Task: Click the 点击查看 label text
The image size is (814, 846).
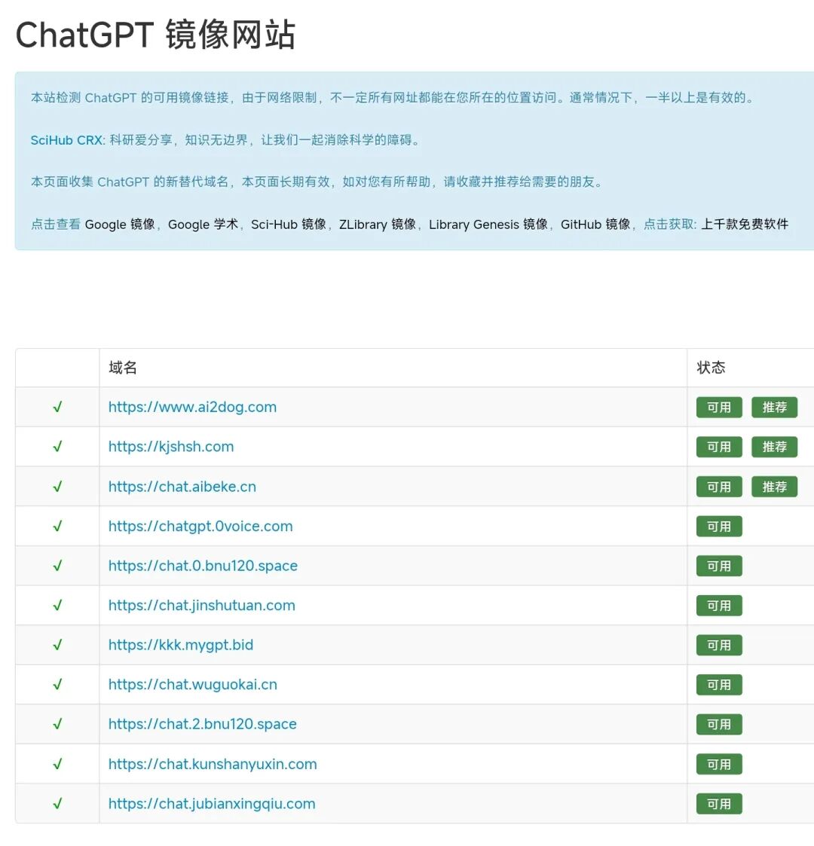Action: pos(56,224)
